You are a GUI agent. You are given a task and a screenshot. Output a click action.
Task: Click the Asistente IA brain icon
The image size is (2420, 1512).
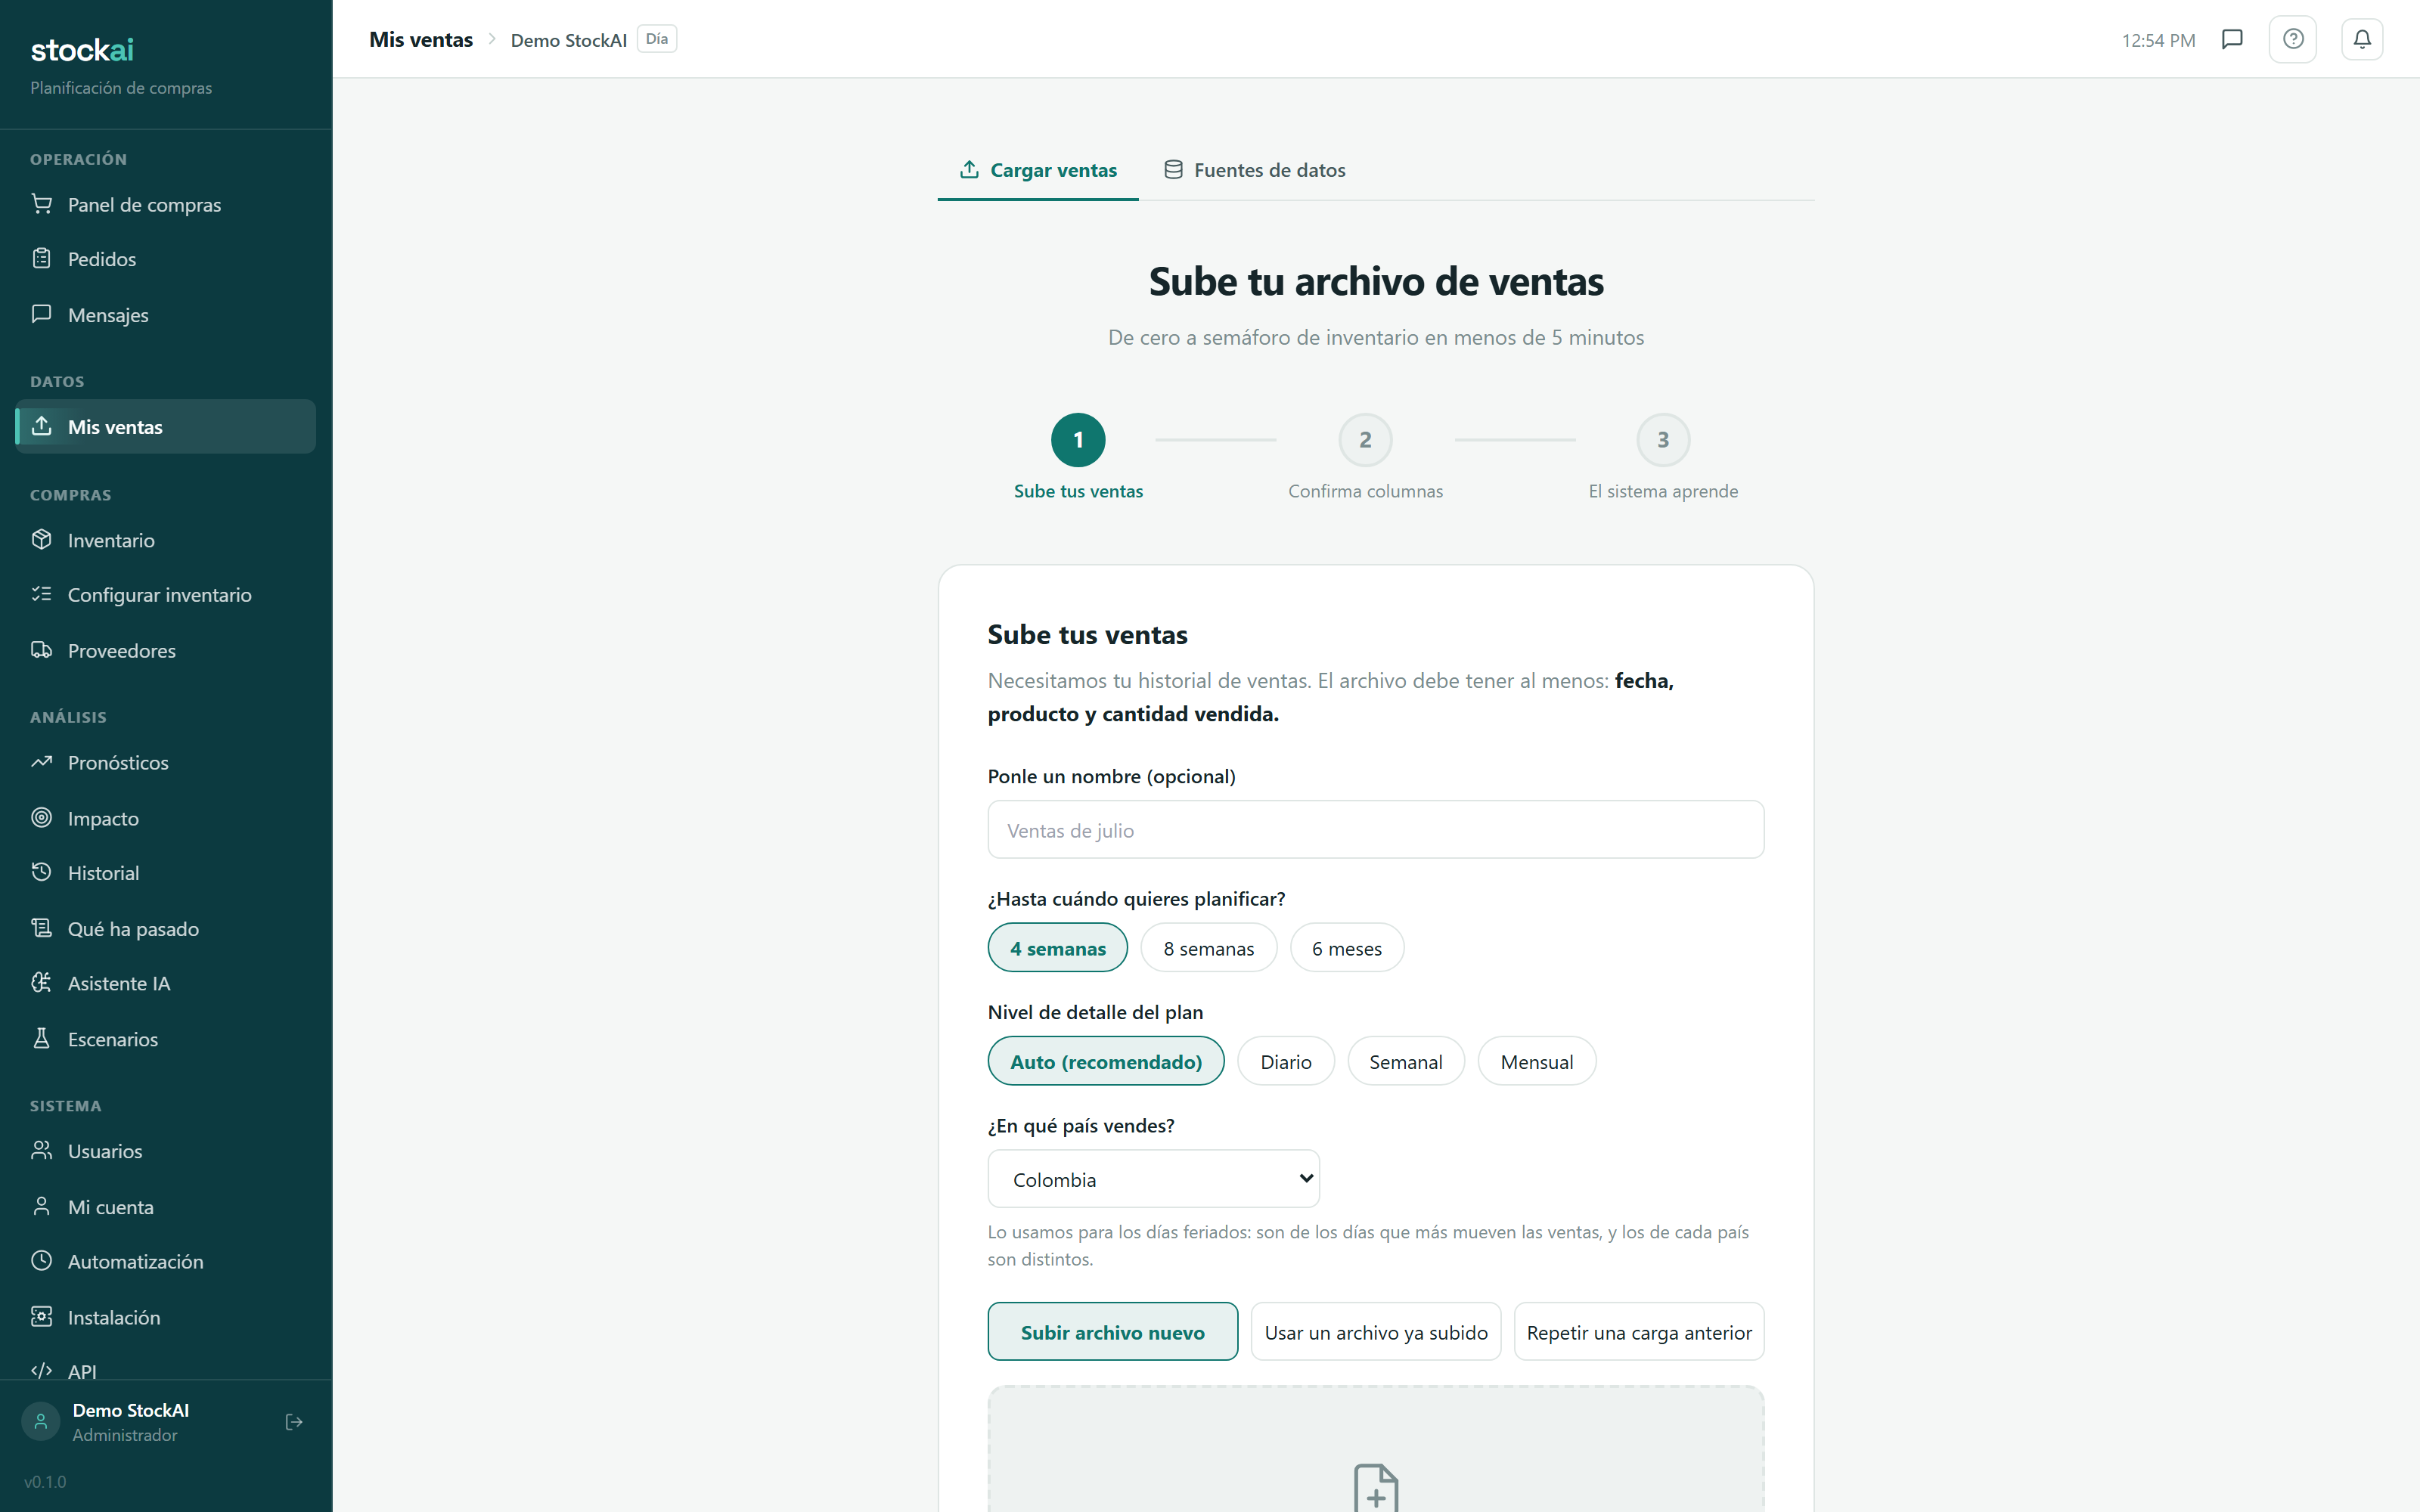coord(41,983)
